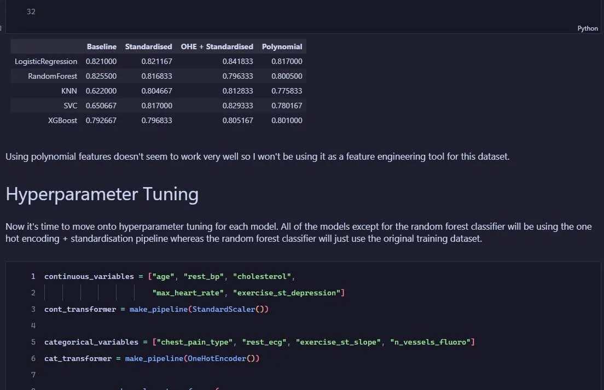Click the polynomial features markdown paragraph
The image size is (604, 390).
257,156
